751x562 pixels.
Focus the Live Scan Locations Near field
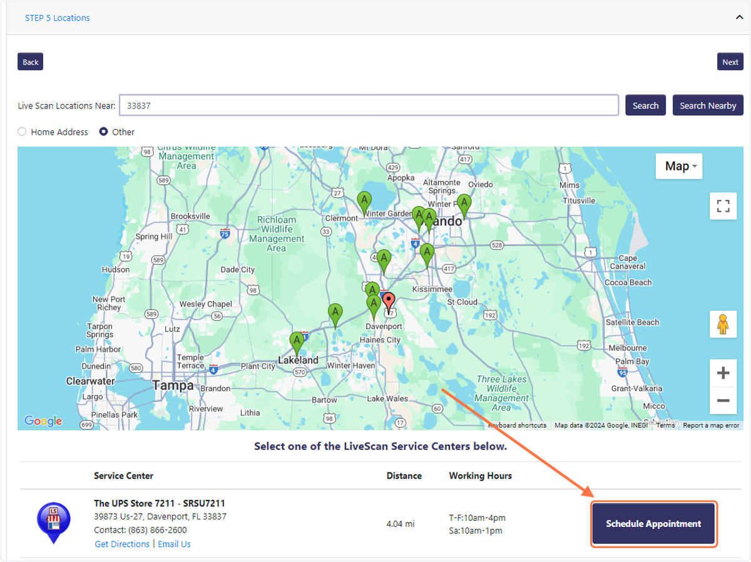[369, 105]
